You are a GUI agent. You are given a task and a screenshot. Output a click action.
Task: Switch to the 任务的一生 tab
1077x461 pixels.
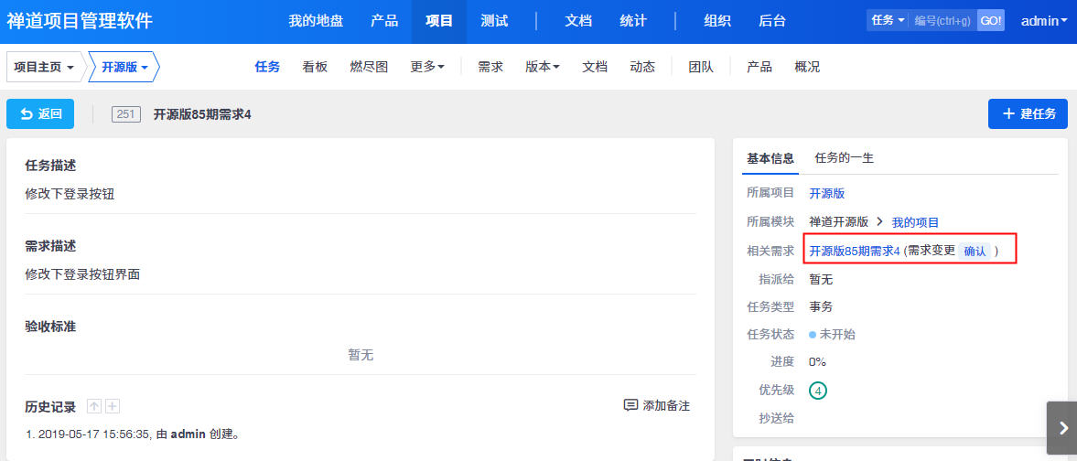(x=844, y=157)
